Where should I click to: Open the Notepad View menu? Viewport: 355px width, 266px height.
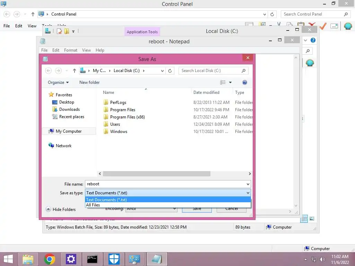click(86, 50)
